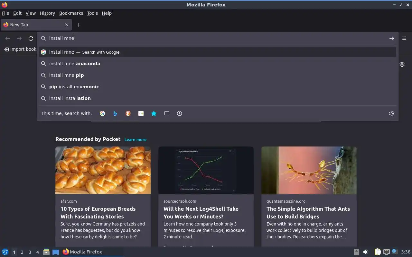Search this time with Bing icon
The image size is (412, 257).
coord(115,113)
